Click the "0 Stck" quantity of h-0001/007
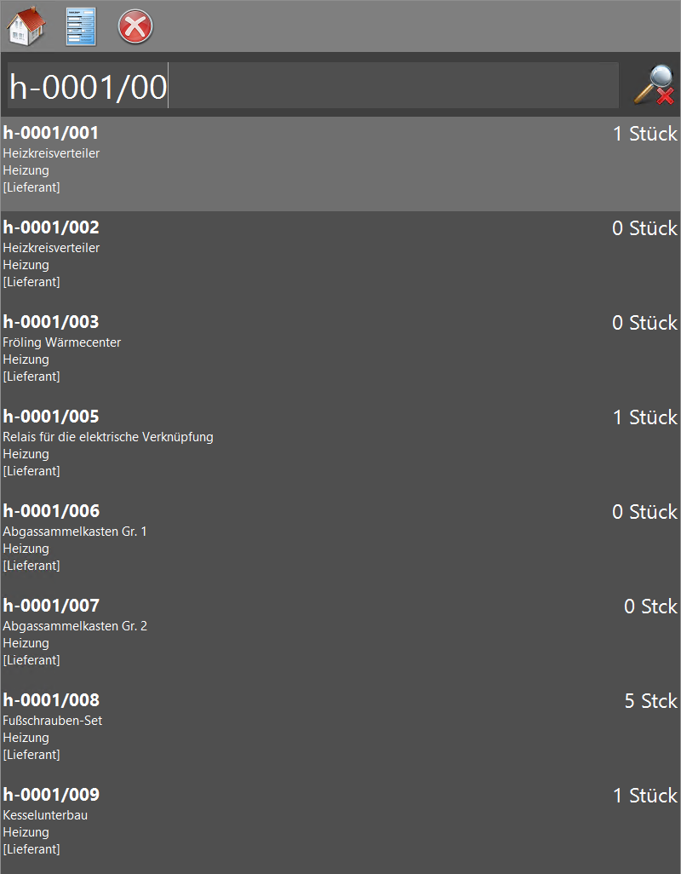The height and width of the screenshot is (874, 681). coord(650,607)
